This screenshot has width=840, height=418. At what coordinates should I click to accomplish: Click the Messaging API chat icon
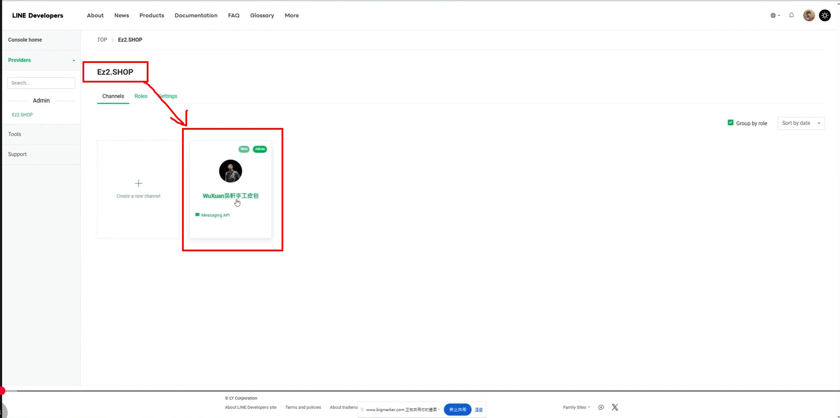197,215
